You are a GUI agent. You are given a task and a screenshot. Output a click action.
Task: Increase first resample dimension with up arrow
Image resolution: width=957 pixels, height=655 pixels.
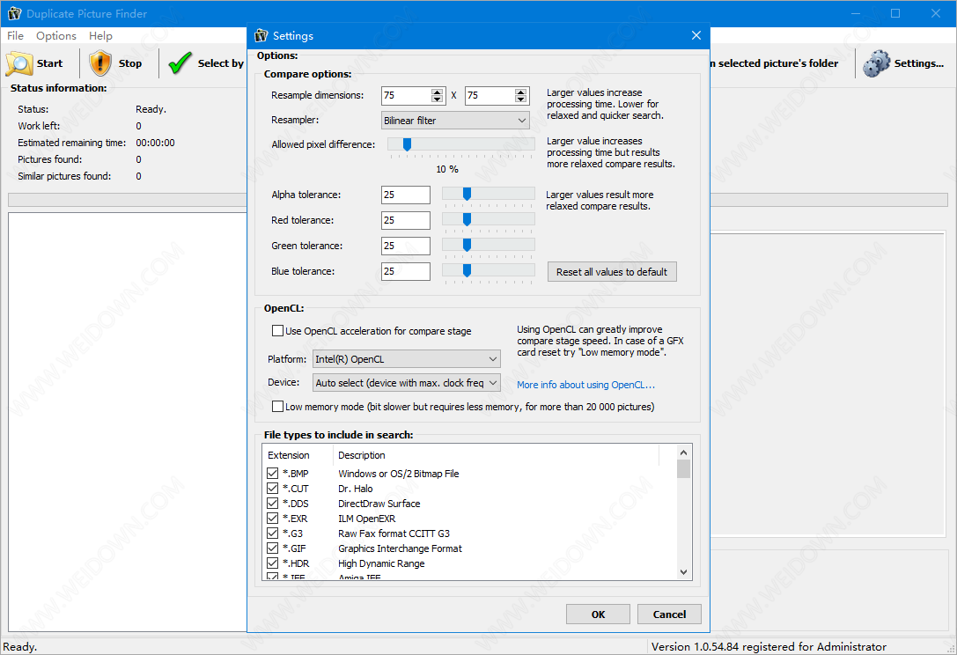point(437,92)
